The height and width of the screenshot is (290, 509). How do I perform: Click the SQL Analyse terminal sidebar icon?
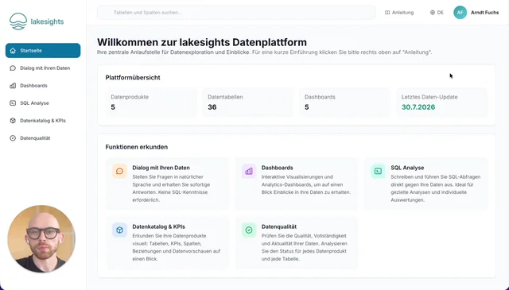point(13,103)
